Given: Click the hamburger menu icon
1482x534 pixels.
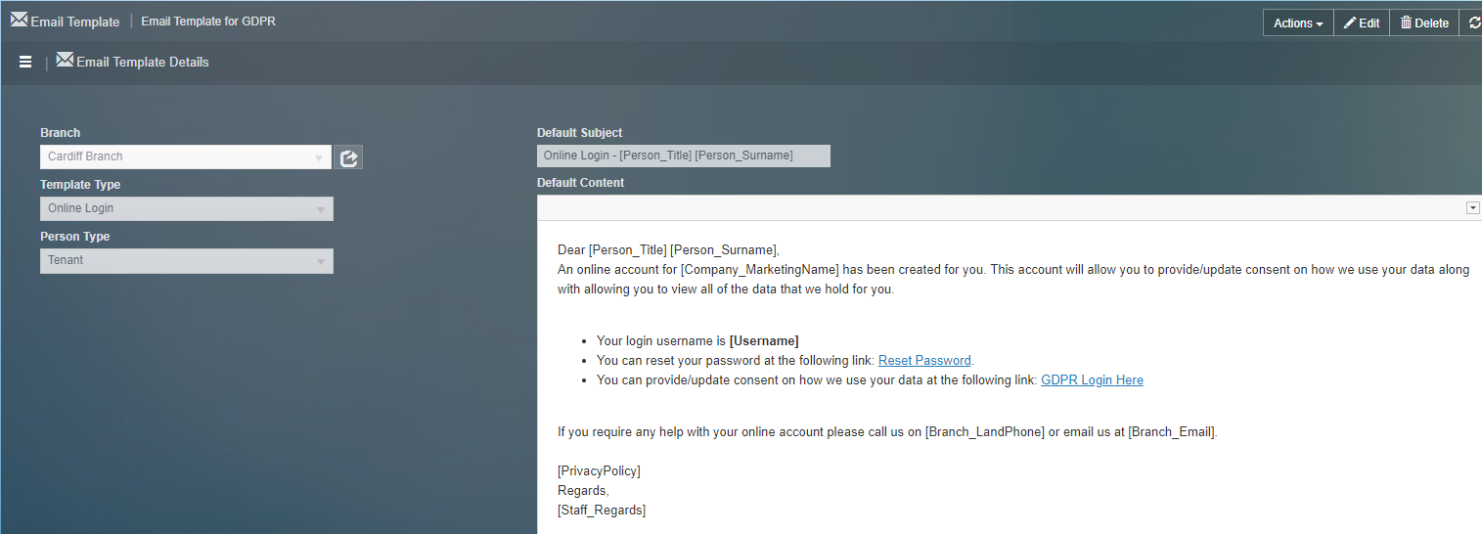Looking at the screenshot, I should pyautogui.click(x=25, y=62).
